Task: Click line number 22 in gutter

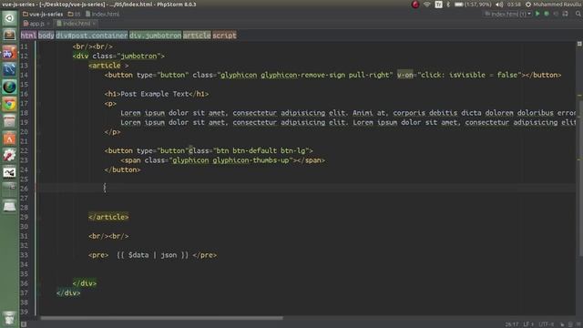Action: coord(25,150)
